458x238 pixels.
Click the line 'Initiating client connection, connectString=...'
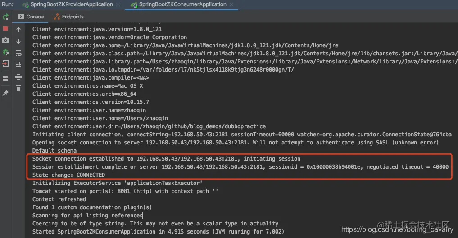coord(242,135)
